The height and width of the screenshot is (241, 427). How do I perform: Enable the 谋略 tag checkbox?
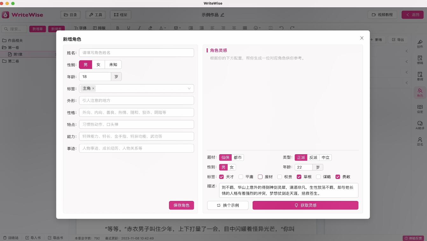tap(318, 177)
